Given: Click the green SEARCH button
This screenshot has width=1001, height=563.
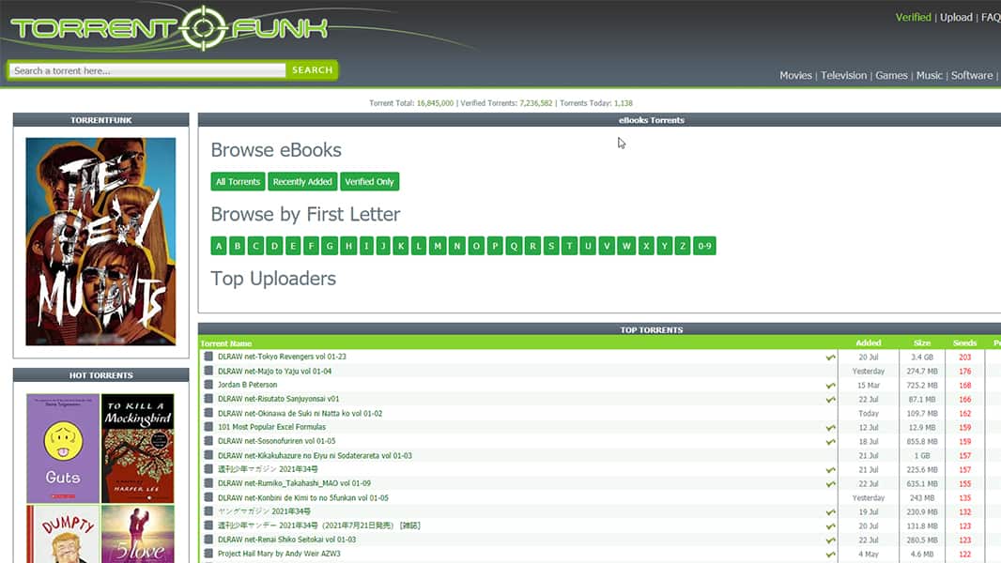Looking at the screenshot, I should click(312, 70).
